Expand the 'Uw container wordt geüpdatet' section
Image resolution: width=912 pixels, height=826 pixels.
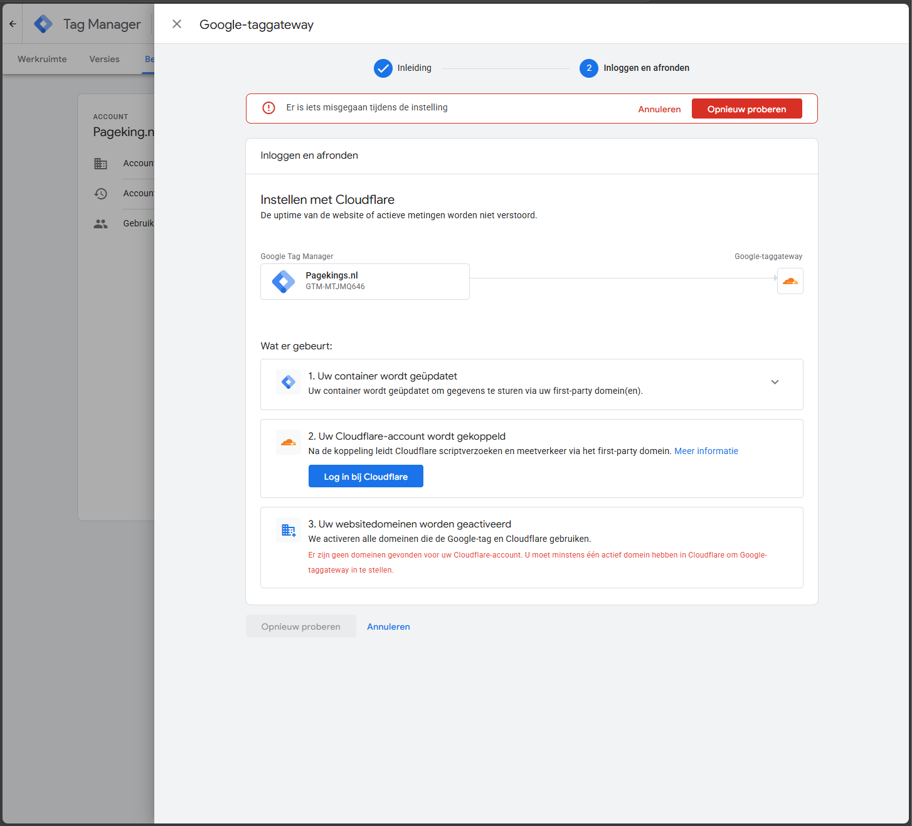[x=775, y=382]
